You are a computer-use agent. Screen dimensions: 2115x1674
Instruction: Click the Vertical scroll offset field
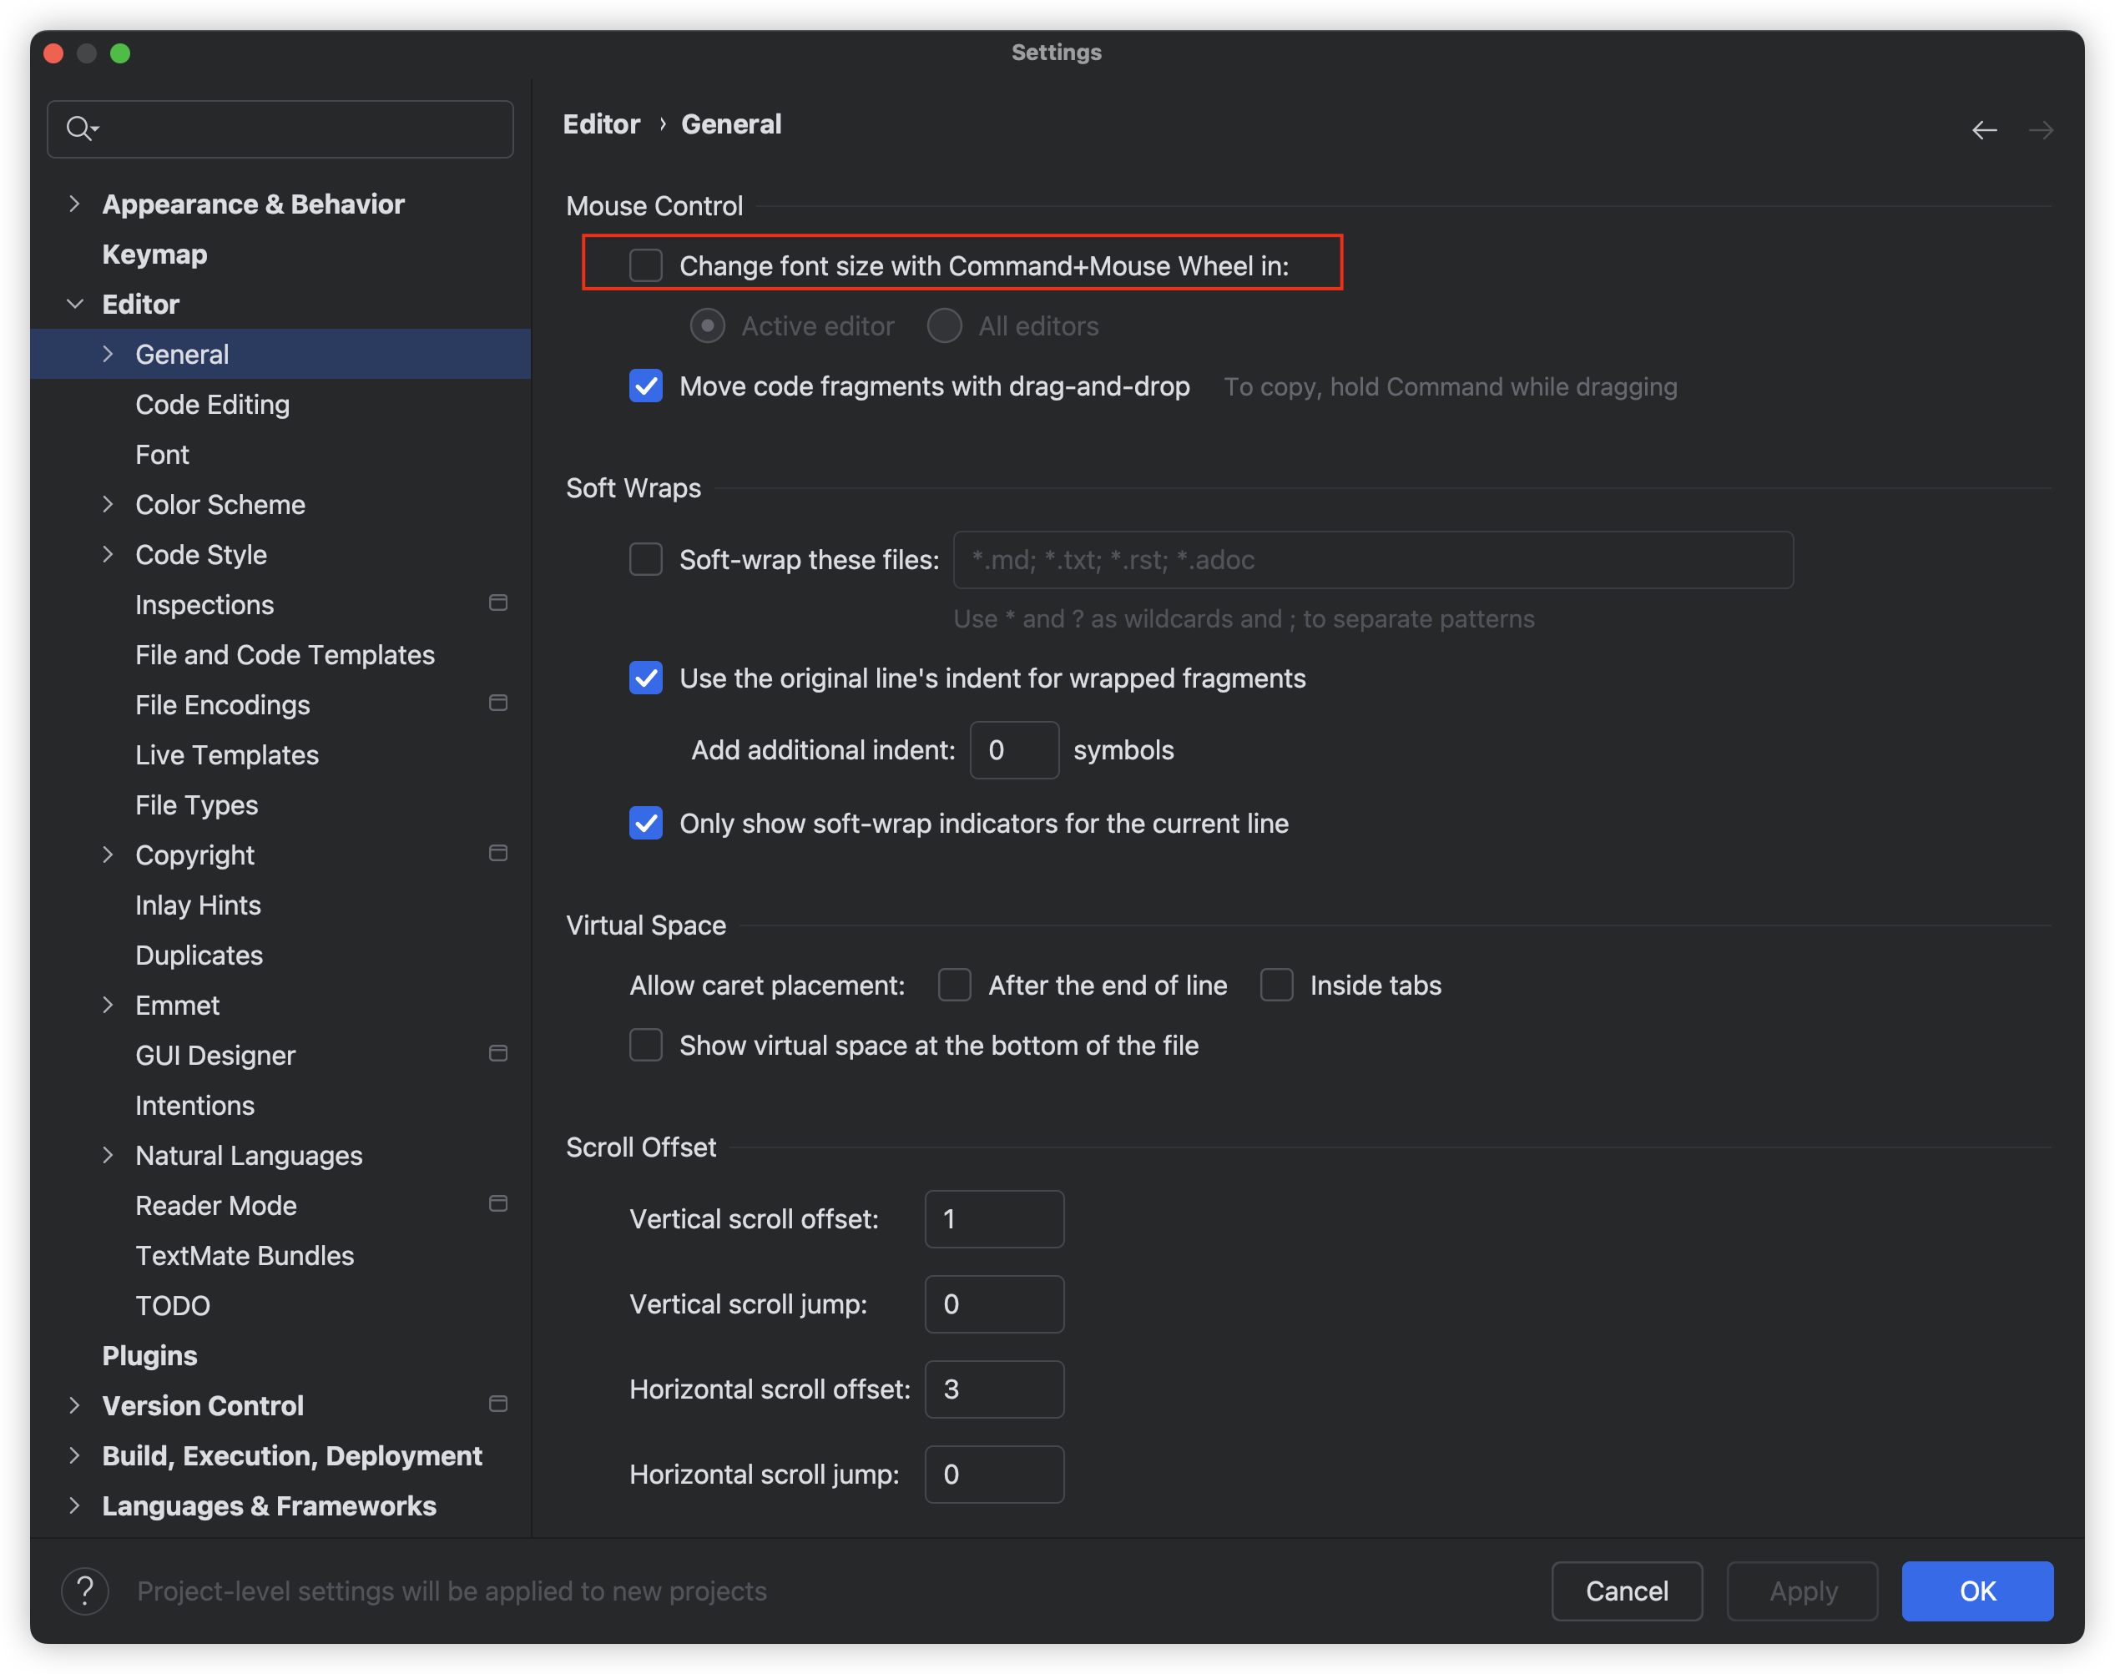[994, 1219]
